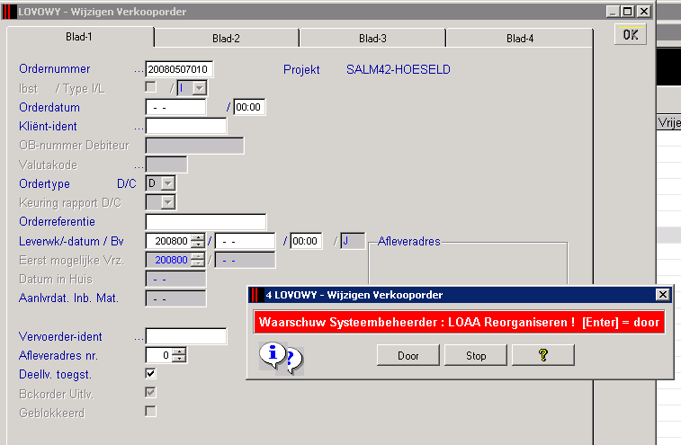Click the Leverwk 200800 spinner arrows
Image resolution: width=681 pixels, height=445 pixels.
click(x=198, y=241)
